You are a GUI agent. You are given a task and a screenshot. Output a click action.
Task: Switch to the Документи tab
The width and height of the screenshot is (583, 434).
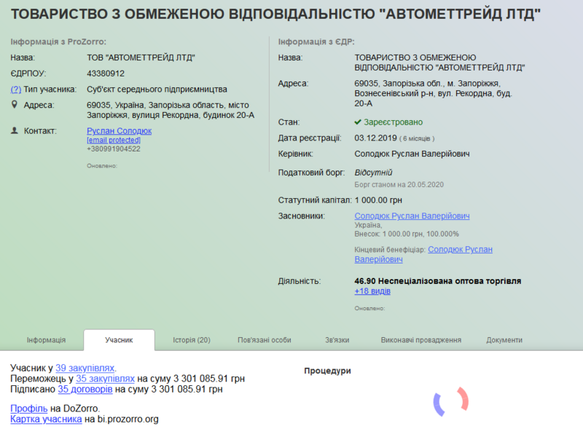coord(504,340)
